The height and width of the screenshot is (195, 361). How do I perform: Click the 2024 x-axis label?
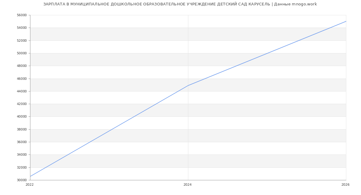tap(187, 185)
